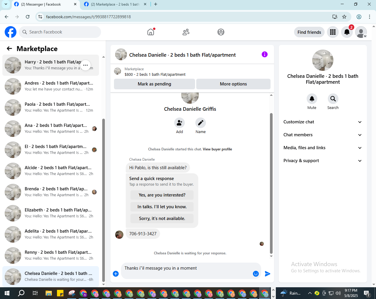The width and height of the screenshot is (376, 299).
Task: Send quick response 'Yes, are you interested?'
Action: point(162,195)
